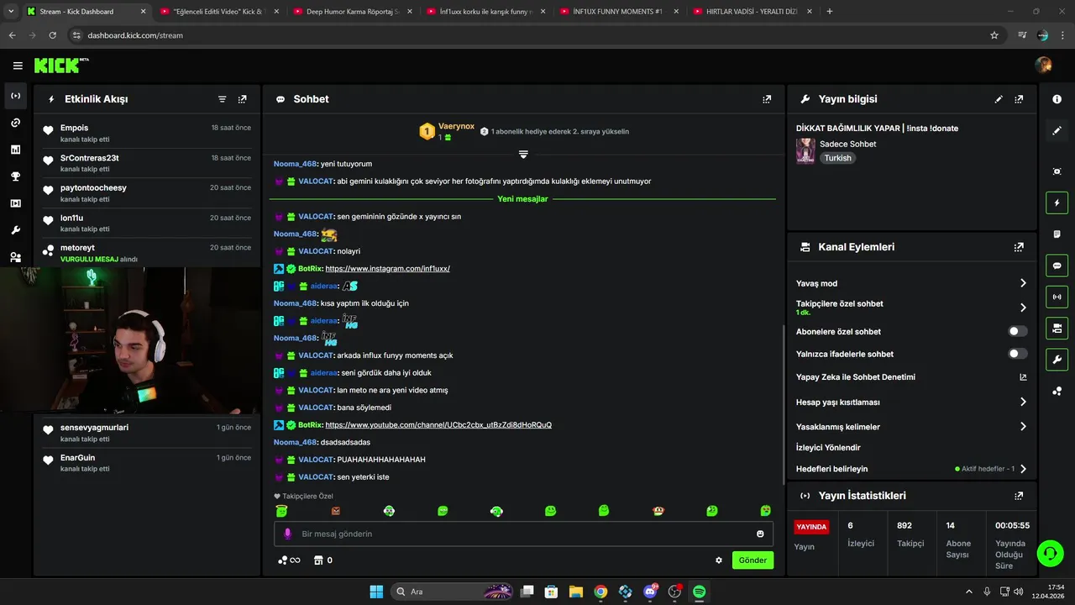The height and width of the screenshot is (605, 1075).
Task: Toggle stream stats widget in right sidebar
Action: 1057,297
